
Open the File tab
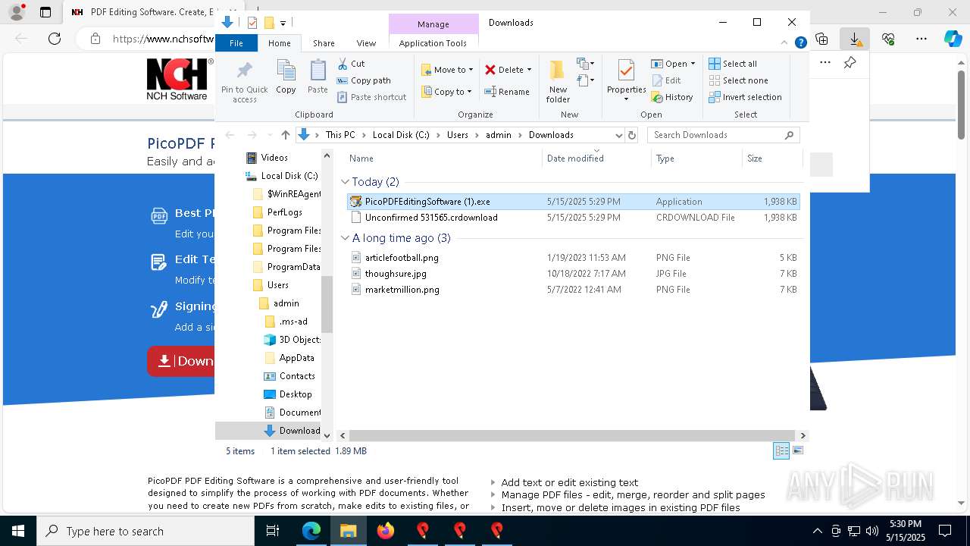click(x=236, y=43)
